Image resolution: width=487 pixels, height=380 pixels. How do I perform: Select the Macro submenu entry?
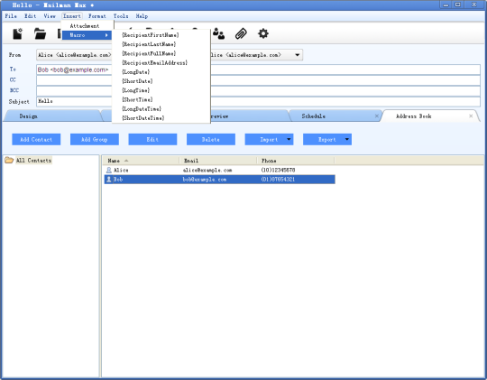pos(87,35)
